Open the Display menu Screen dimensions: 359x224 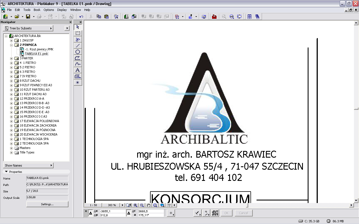(x=62, y=10)
